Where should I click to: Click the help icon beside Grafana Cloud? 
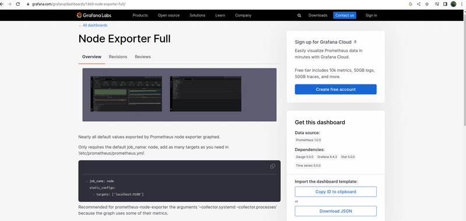355,42
